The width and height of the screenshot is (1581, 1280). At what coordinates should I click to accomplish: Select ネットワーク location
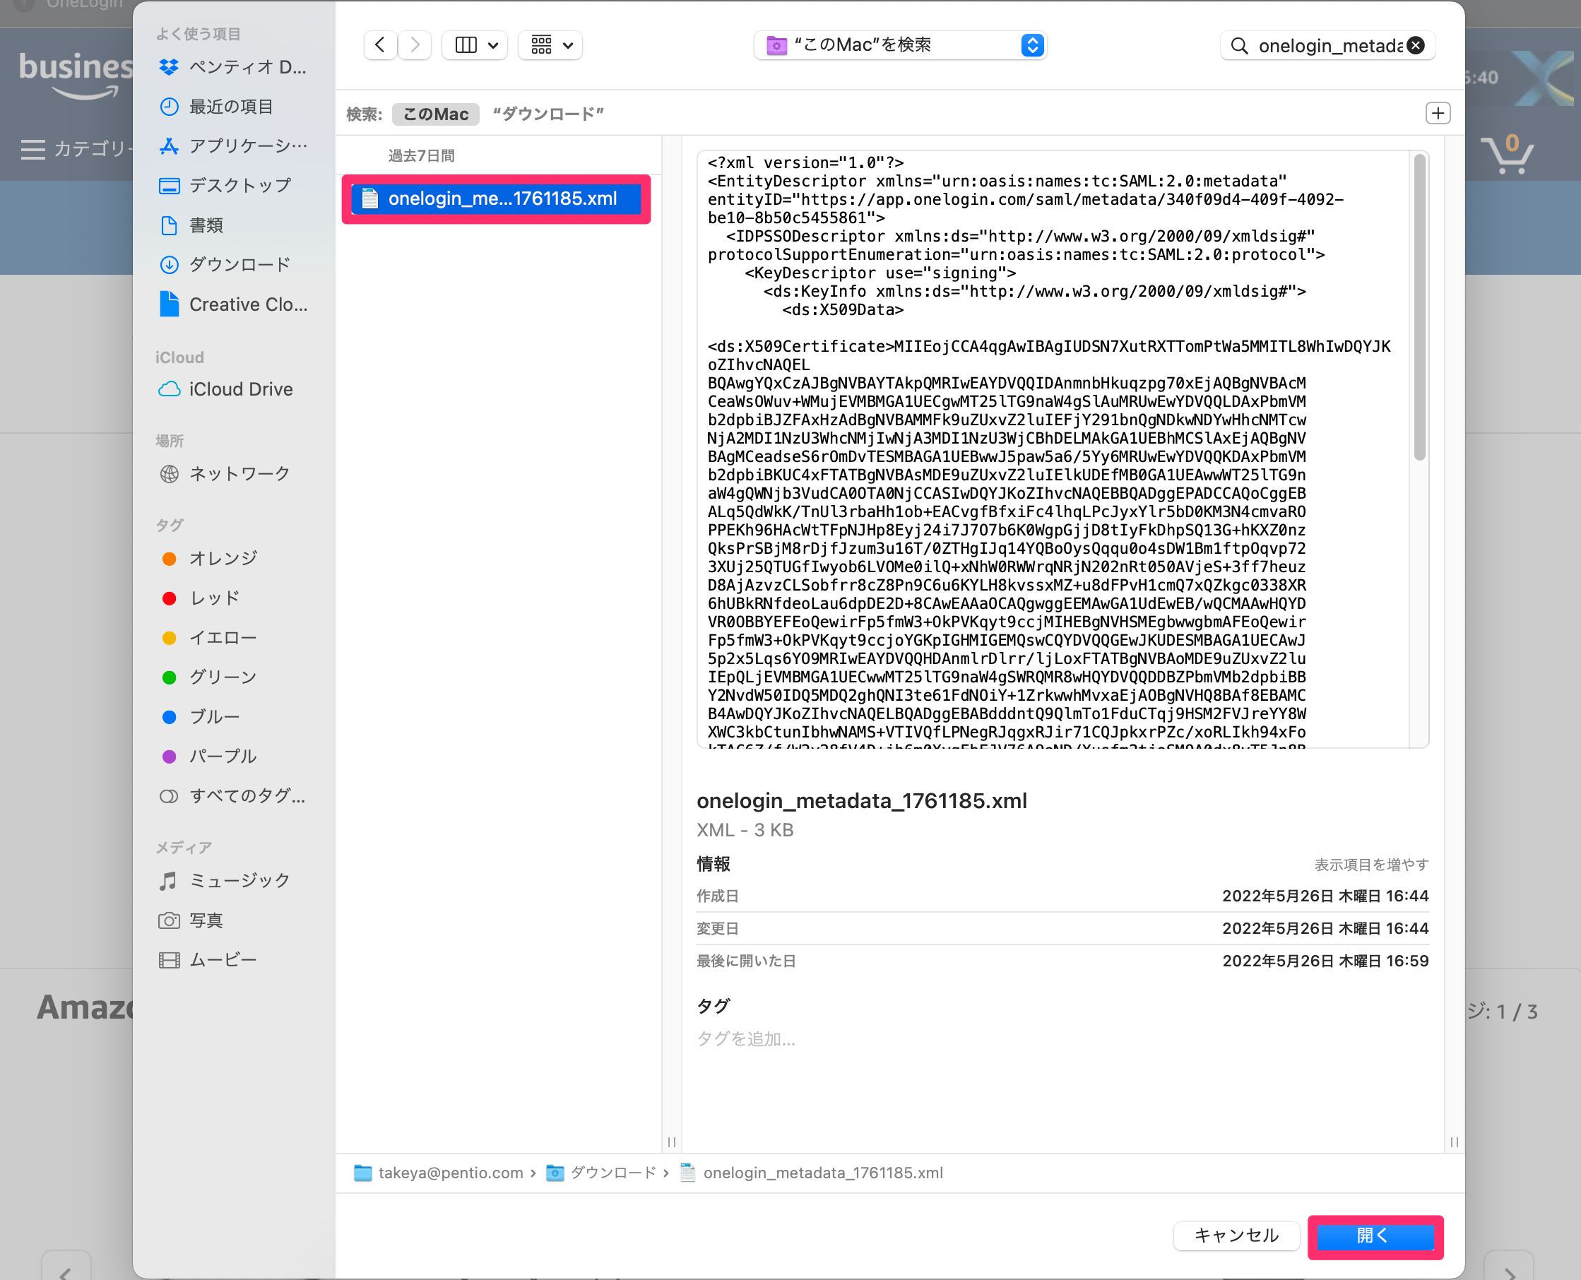pyautogui.click(x=225, y=474)
